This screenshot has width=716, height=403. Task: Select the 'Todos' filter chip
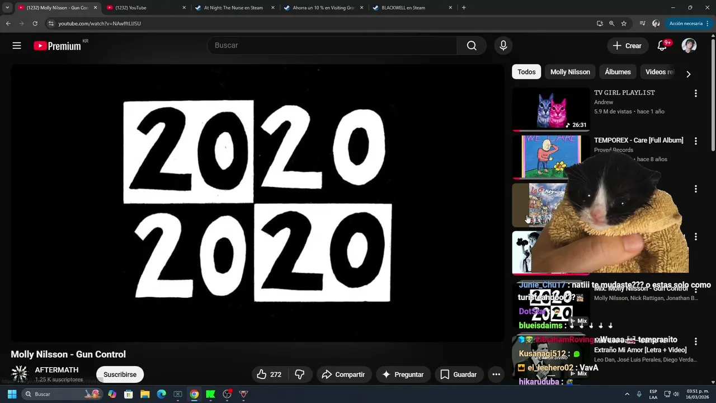(x=526, y=72)
